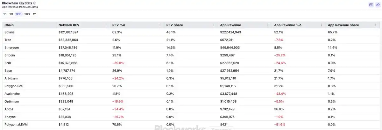Click the export icon beside the camera
The width and height of the screenshot is (382, 130).
point(377,5)
